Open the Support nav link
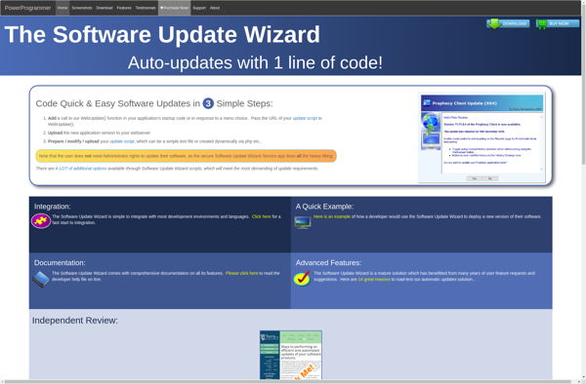The image size is (586, 384). point(199,8)
